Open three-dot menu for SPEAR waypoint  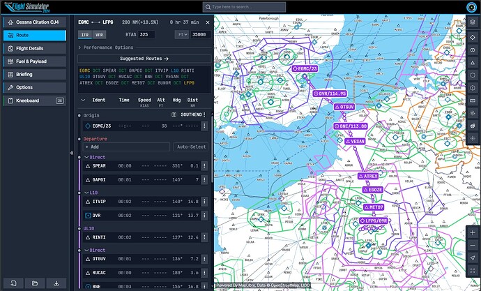click(x=204, y=166)
